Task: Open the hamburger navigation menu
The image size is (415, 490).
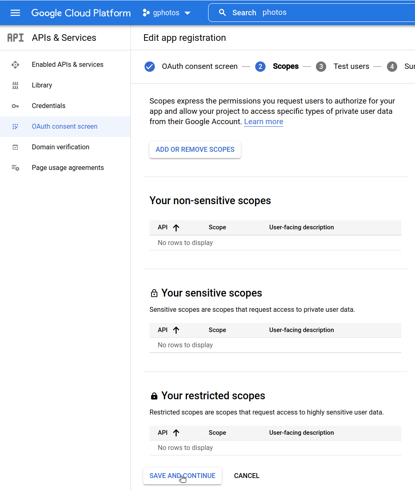Action: coord(15,13)
